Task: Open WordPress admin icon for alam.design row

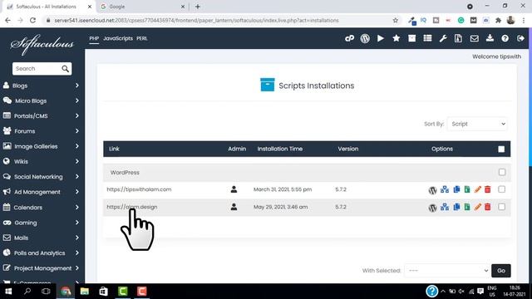Action: click(x=432, y=208)
